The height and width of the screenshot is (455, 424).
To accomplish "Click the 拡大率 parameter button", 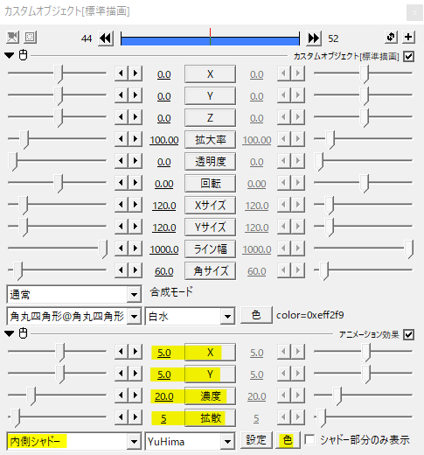I will (210, 140).
